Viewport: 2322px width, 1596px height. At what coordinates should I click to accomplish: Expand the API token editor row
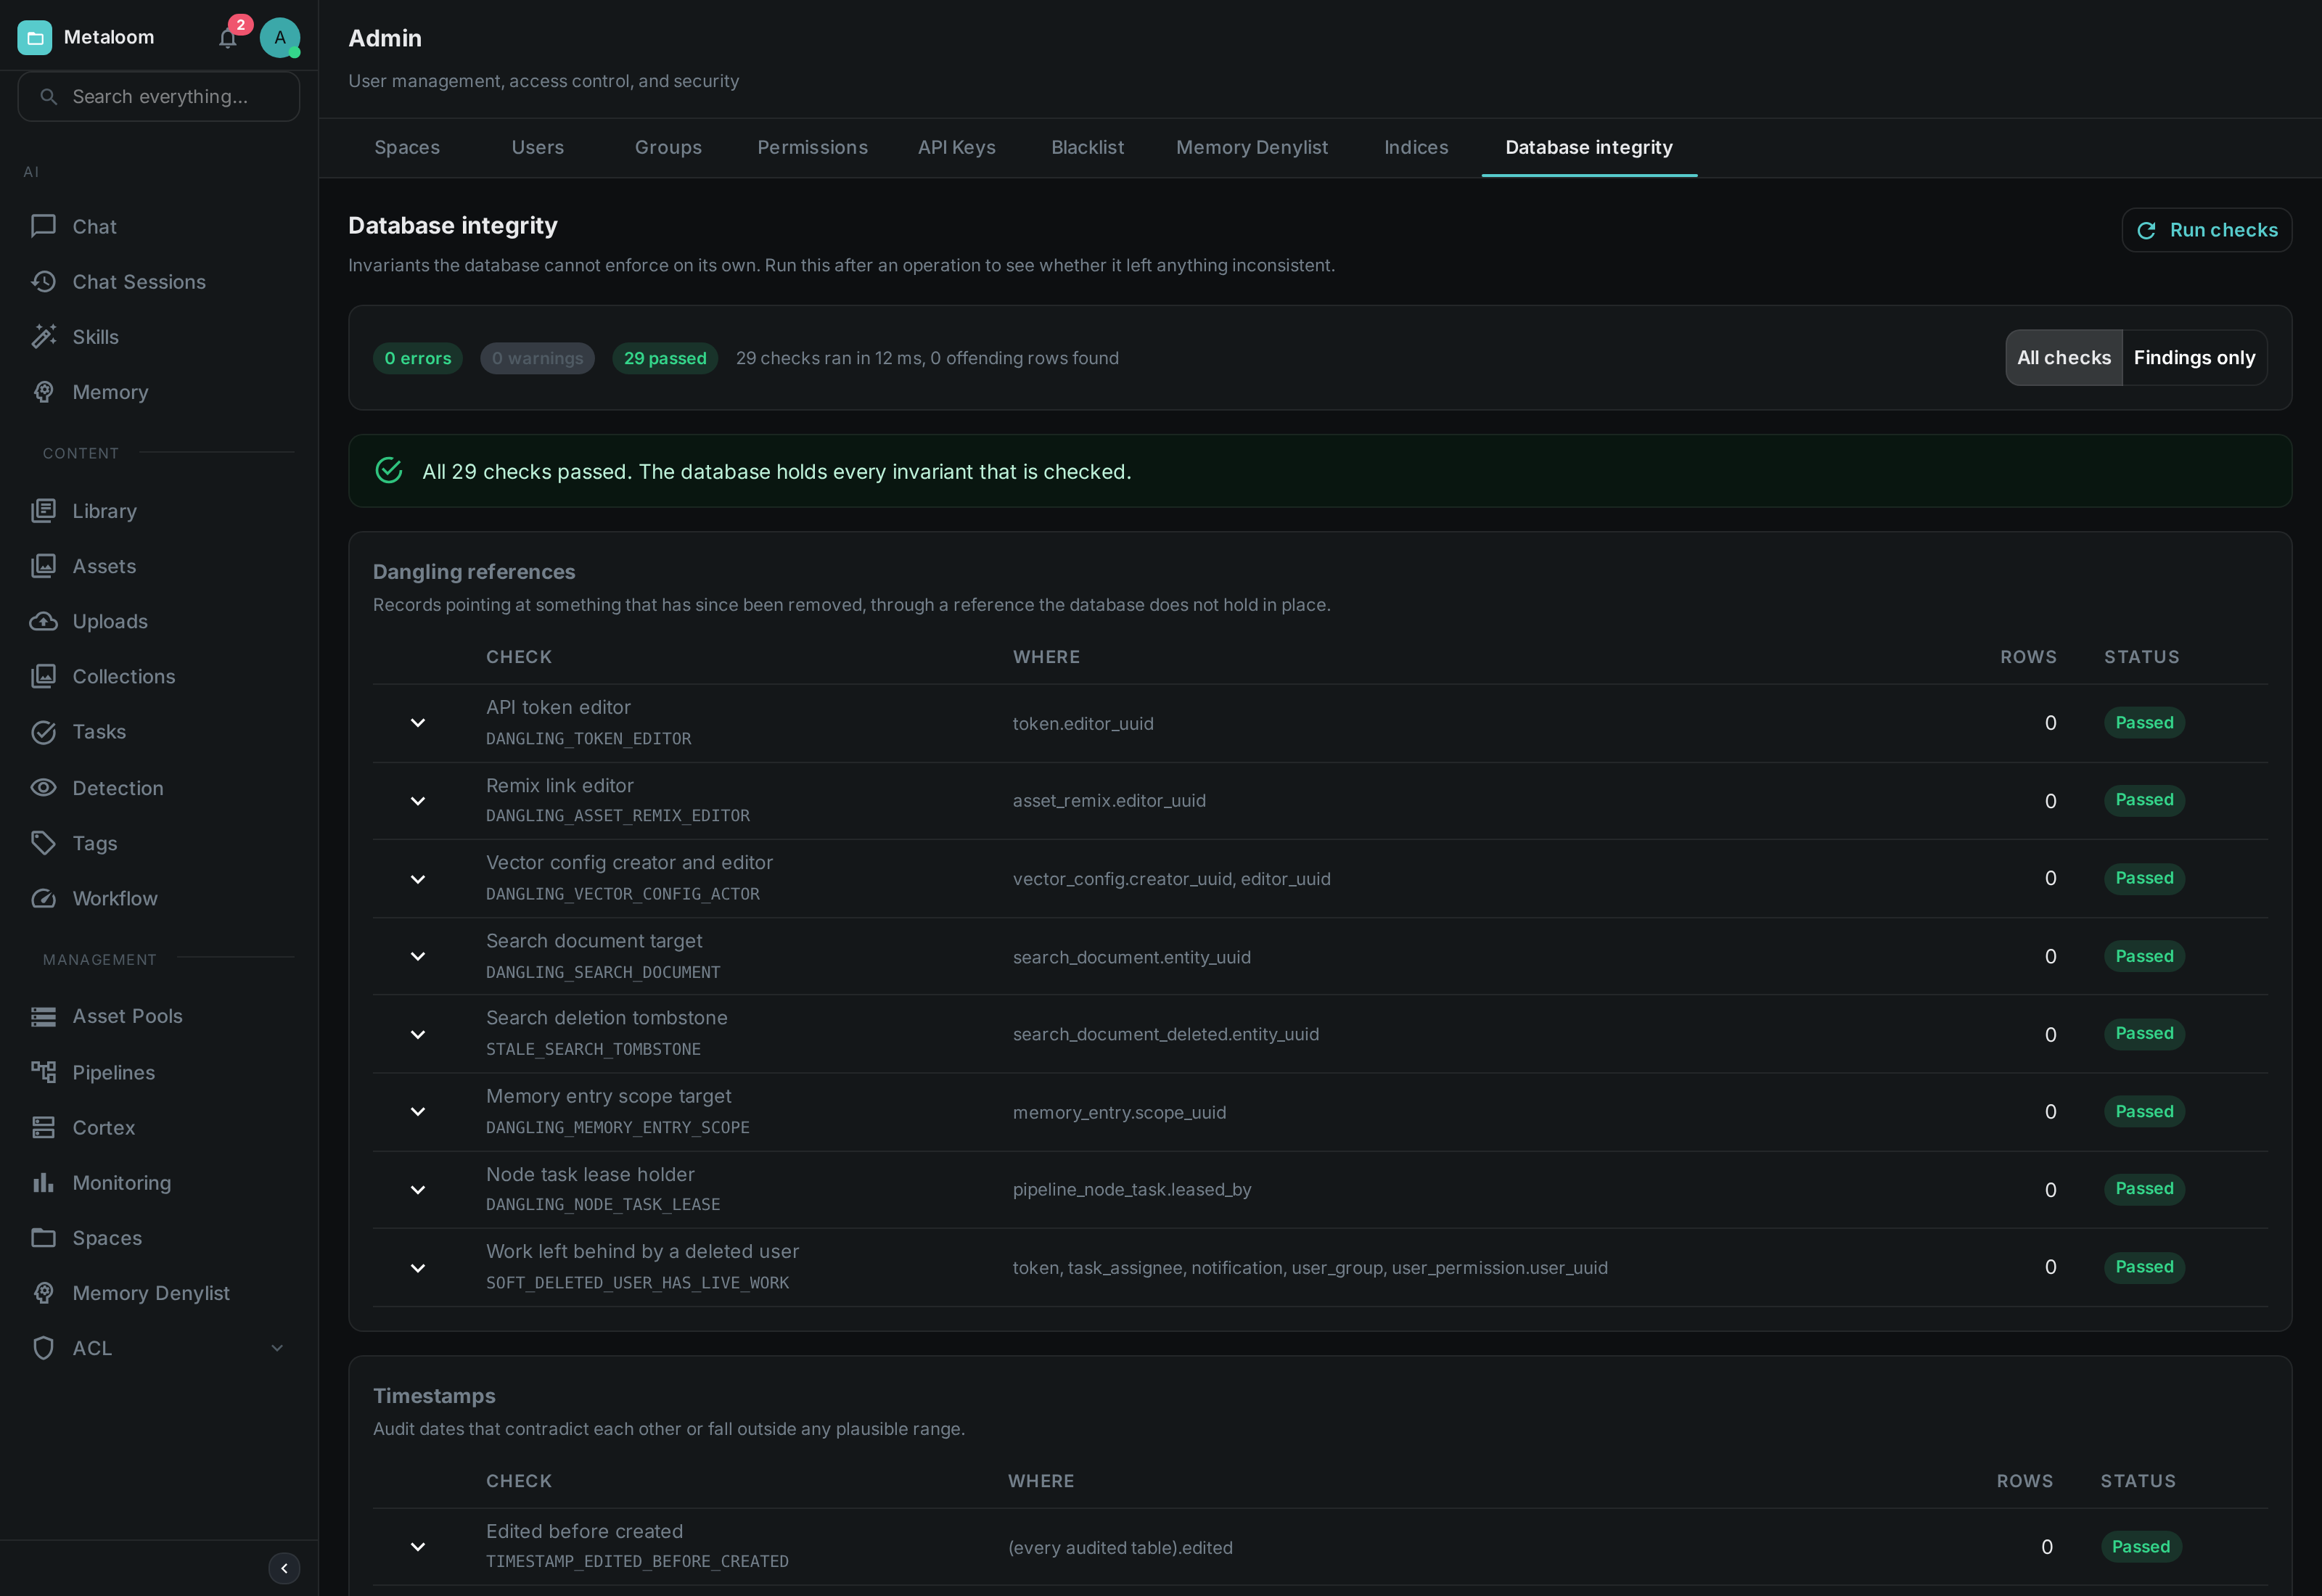click(x=418, y=722)
